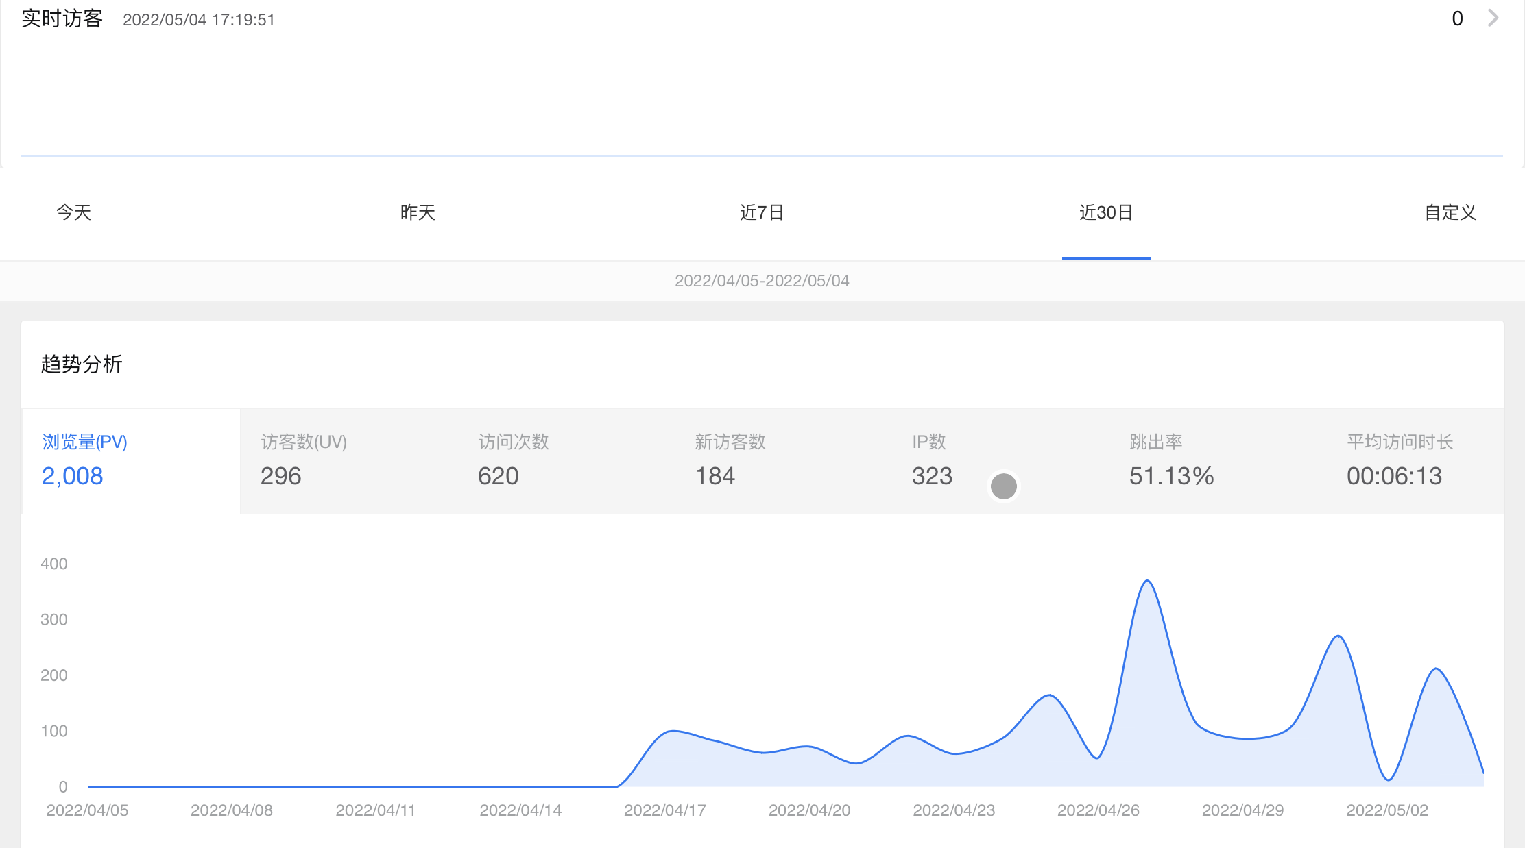Open the 自定义 date range tab
This screenshot has height=848, width=1525.
tap(1450, 212)
